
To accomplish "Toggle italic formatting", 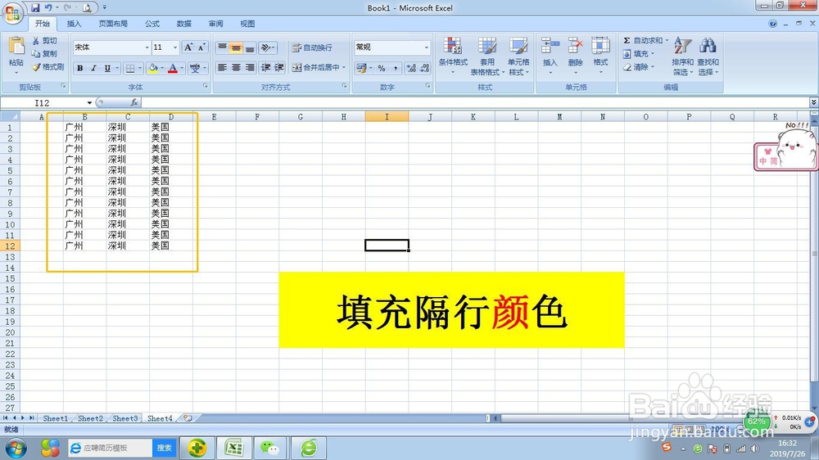I will [93, 68].
